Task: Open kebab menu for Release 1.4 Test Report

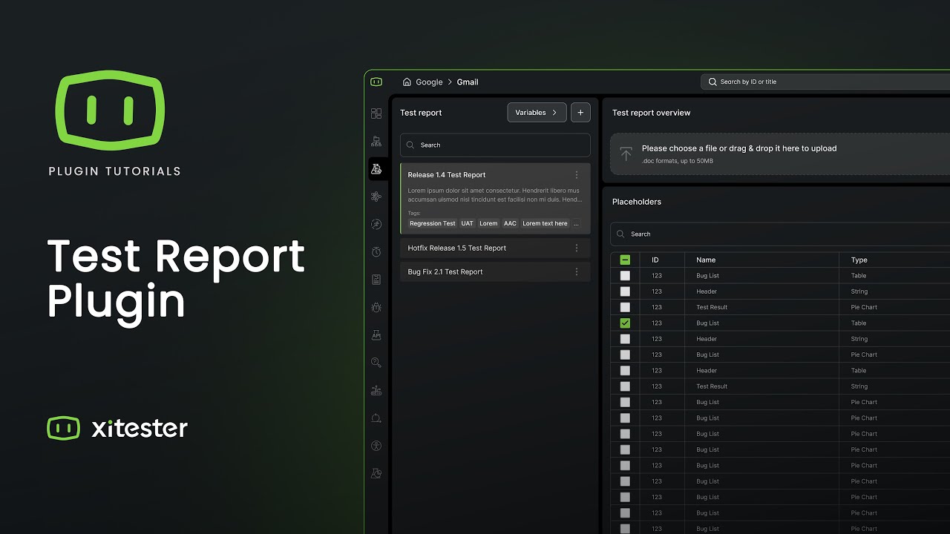Action: point(577,175)
